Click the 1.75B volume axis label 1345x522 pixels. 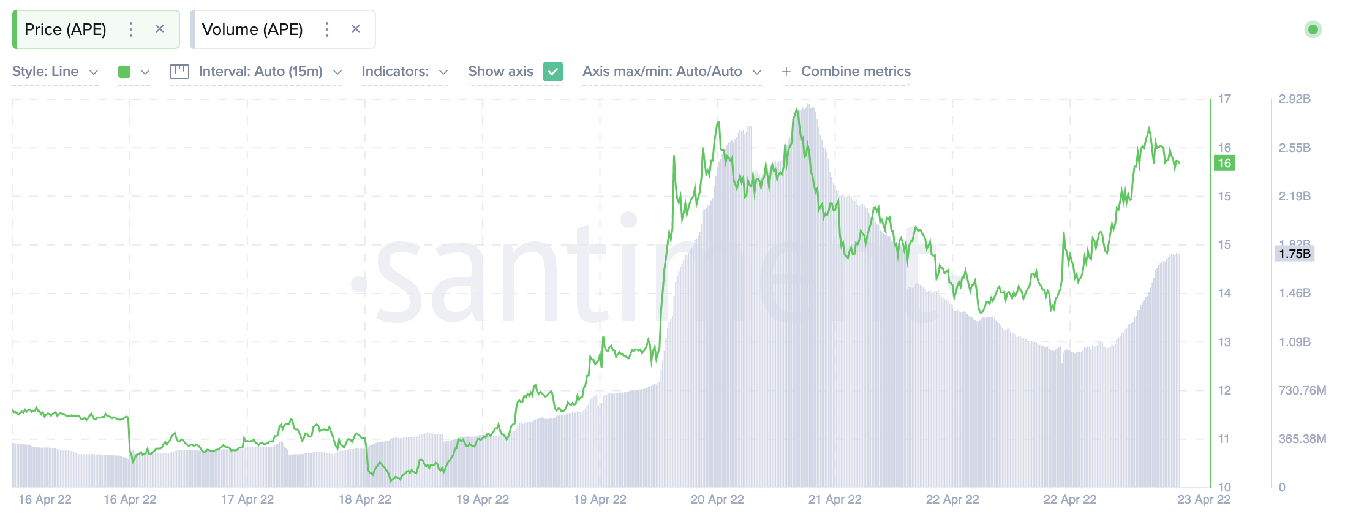click(x=1294, y=254)
